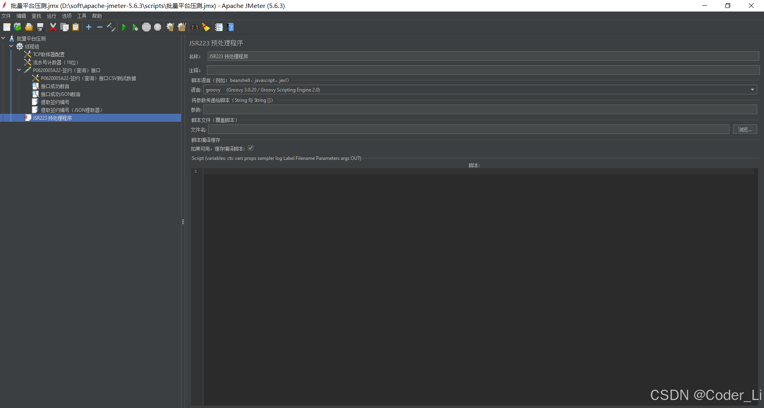Open the 查找 menu
Screen dimensions: 764x408
(36, 16)
